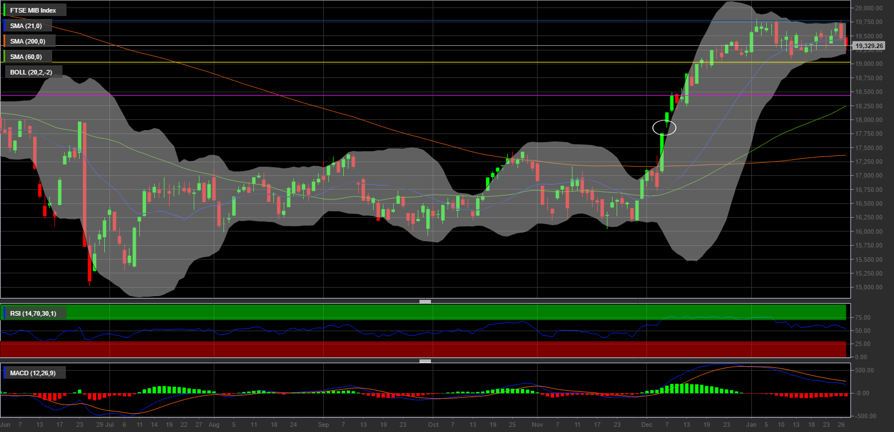Click the RSI (14,70,30,1) panel label

click(x=33, y=313)
